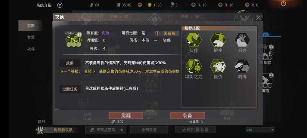The height and width of the screenshot is (138, 307).
Task: Select the 召唤 recommended talent icon
Action: [242, 40]
